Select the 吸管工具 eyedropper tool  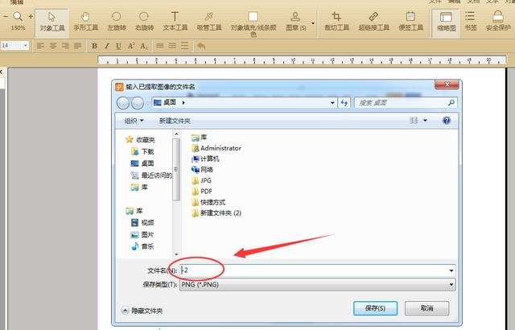point(209,23)
